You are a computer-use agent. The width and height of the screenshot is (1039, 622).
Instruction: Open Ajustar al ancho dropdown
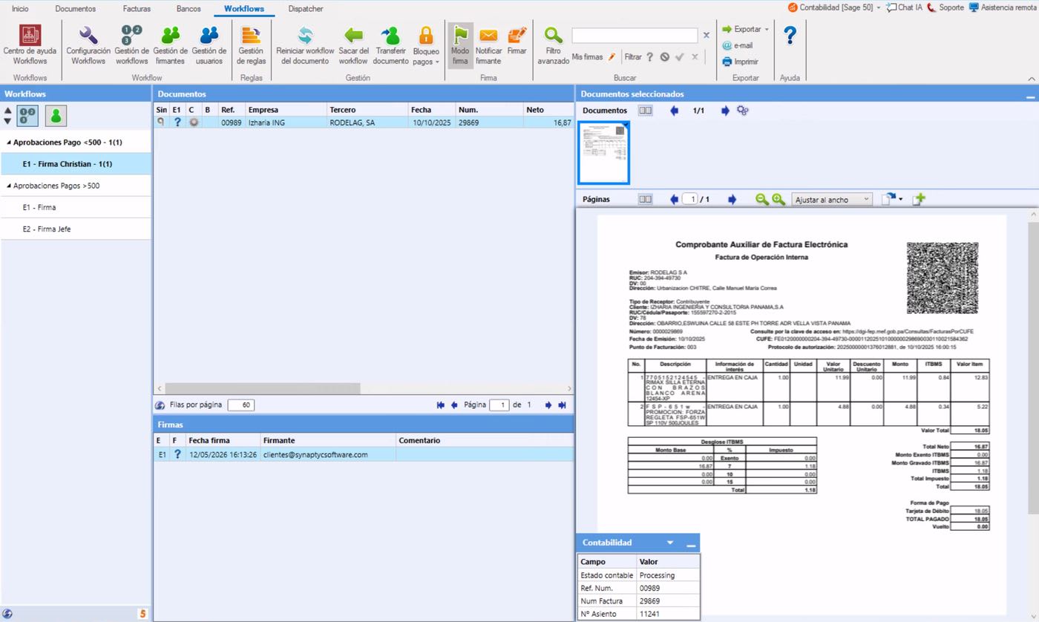pos(831,200)
